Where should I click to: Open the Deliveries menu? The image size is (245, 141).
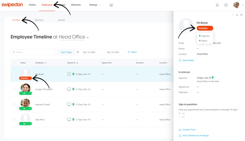pyautogui.click(x=76, y=5)
